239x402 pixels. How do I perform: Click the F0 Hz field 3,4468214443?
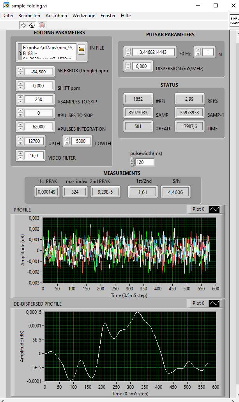click(x=153, y=52)
